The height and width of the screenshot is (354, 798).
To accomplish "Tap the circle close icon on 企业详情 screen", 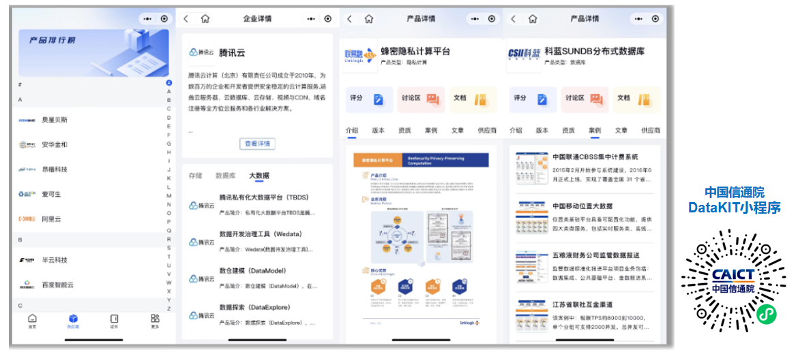I will (328, 19).
